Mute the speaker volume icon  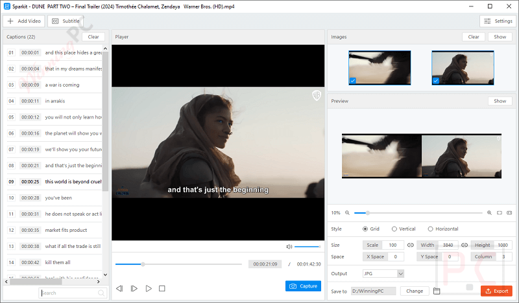coord(289,247)
